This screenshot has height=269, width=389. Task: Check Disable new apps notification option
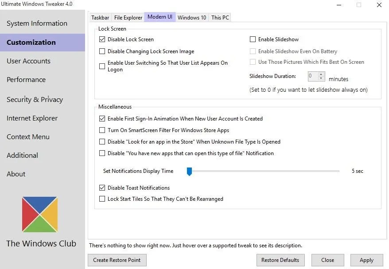[x=102, y=153]
